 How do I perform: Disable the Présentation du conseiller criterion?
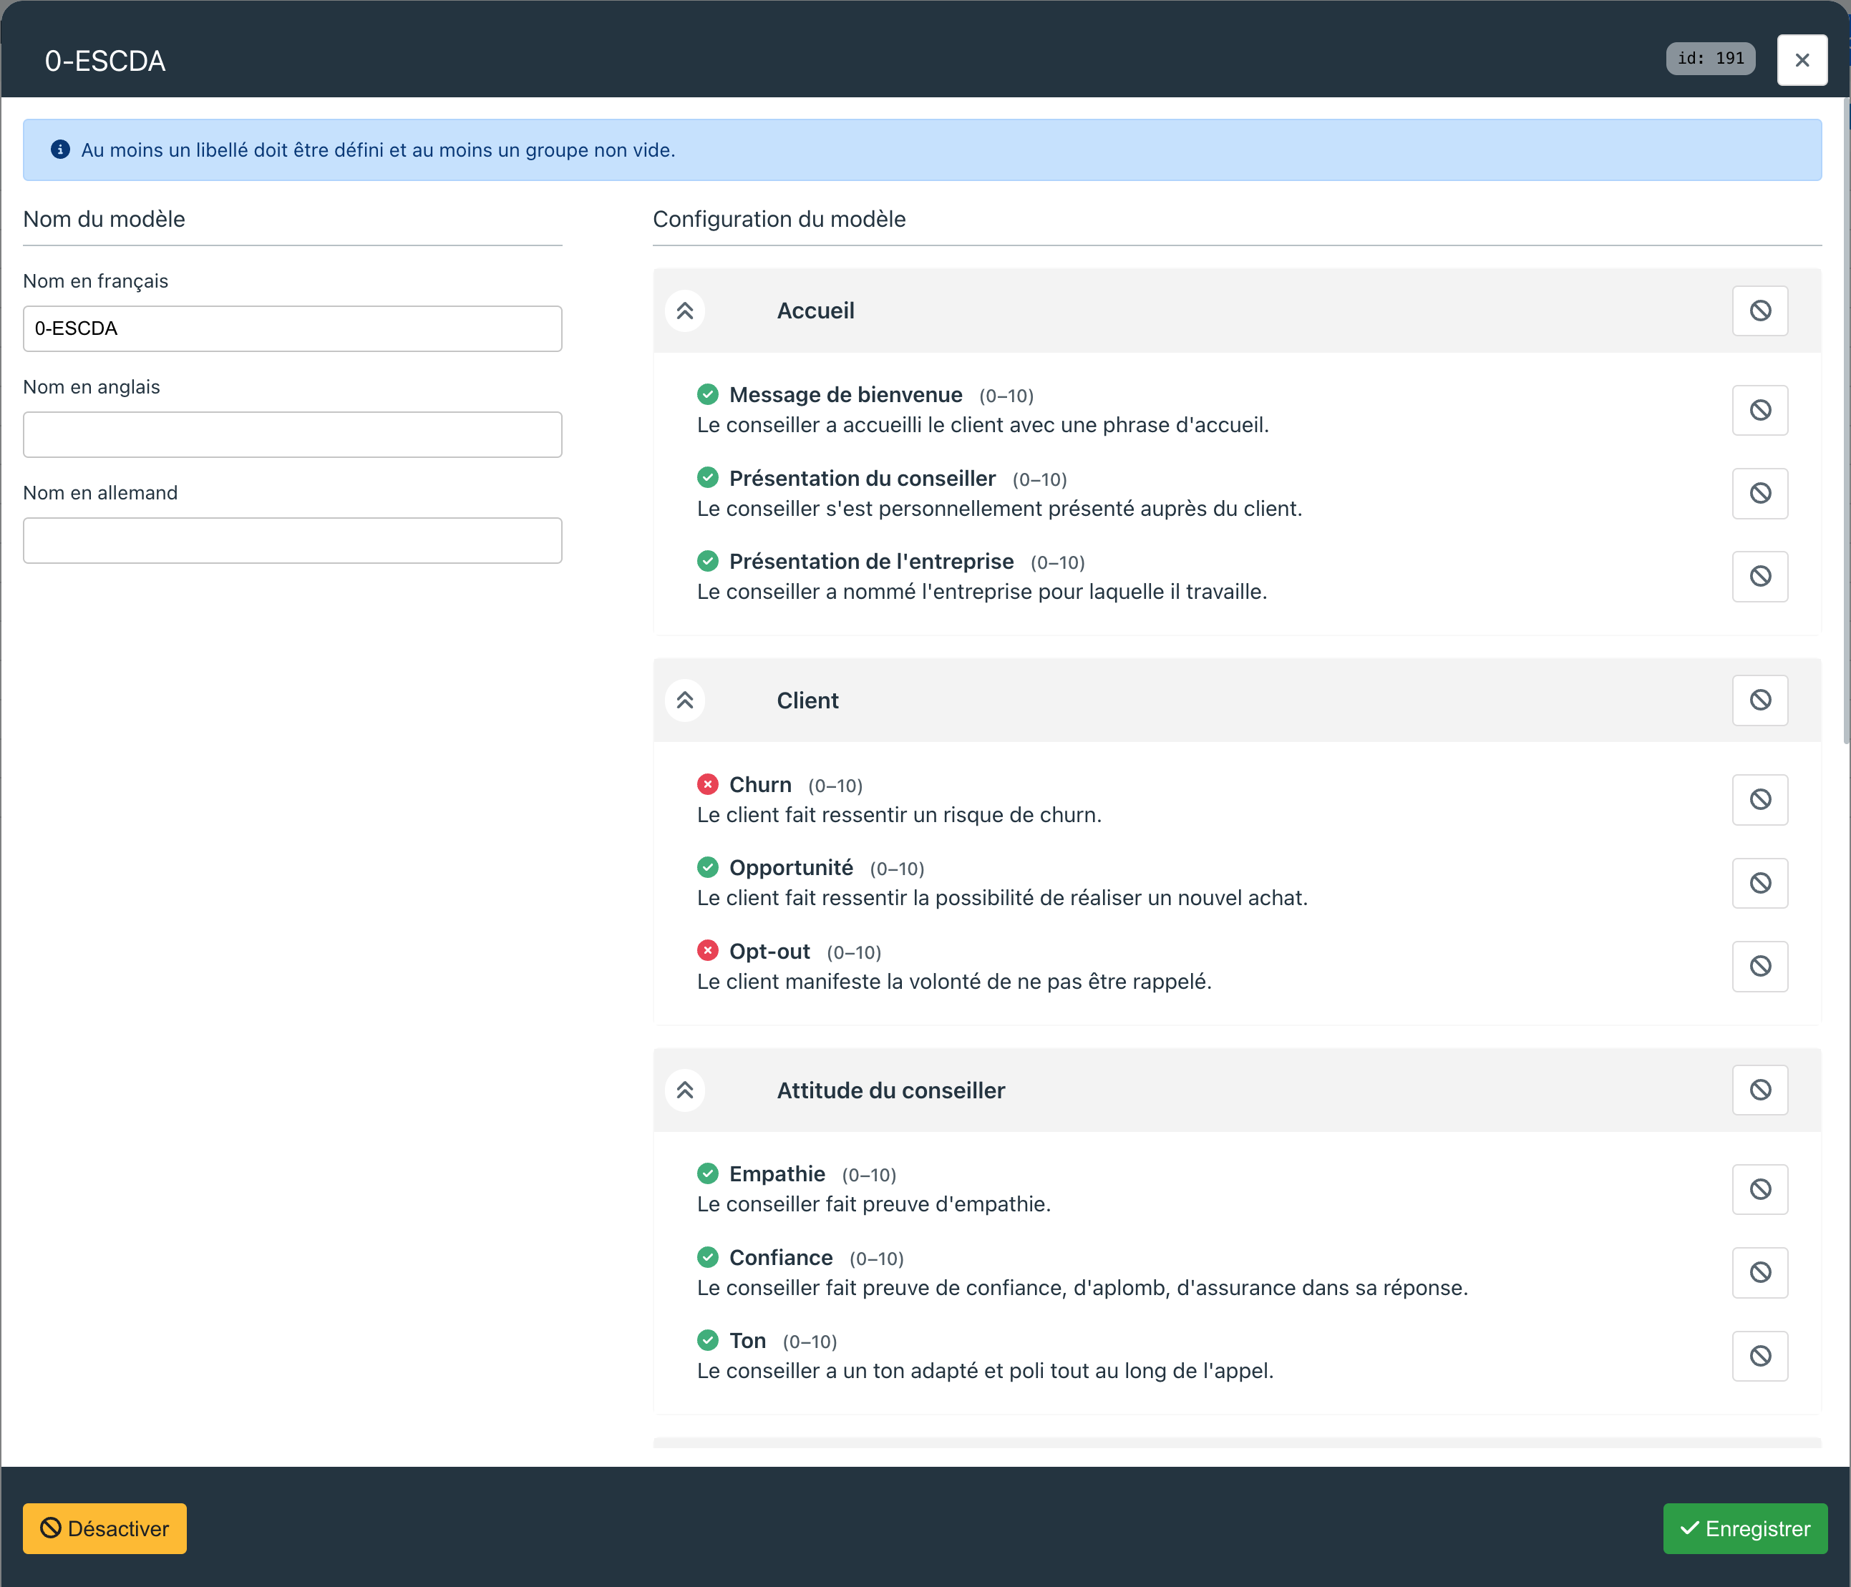click(1760, 493)
